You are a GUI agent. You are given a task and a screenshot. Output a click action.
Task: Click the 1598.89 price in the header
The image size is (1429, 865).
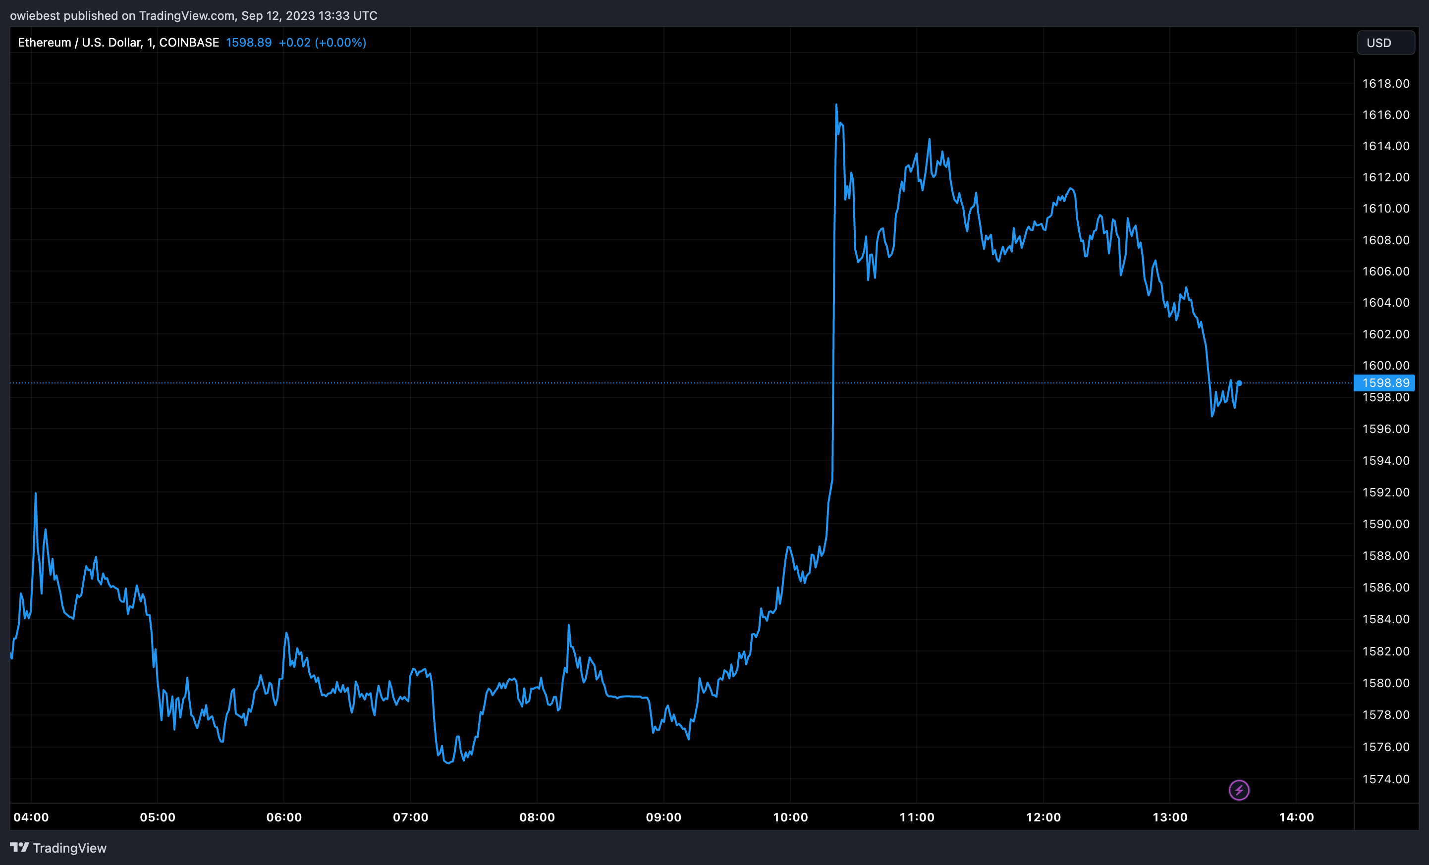(x=249, y=42)
